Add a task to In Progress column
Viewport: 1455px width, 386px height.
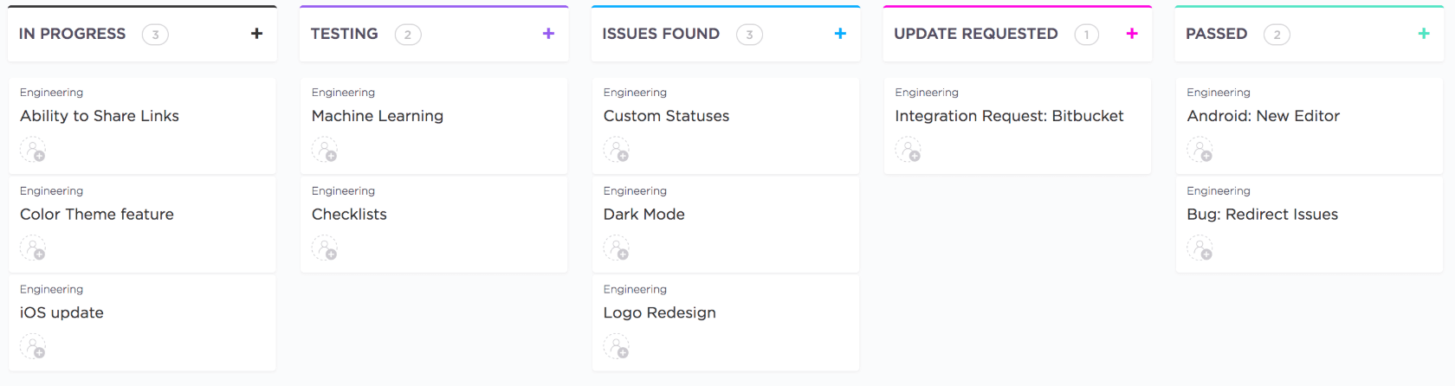click(x=256, y=34)
